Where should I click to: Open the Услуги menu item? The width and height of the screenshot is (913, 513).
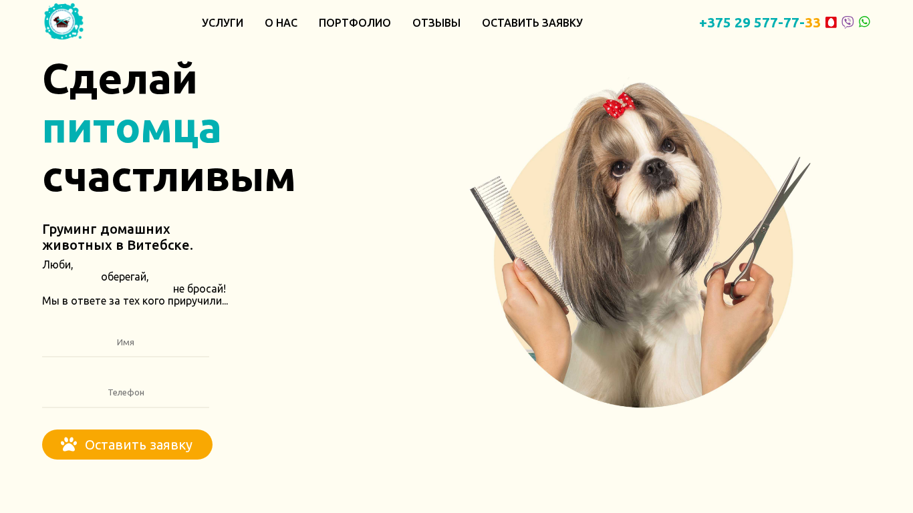pos(223,23)
